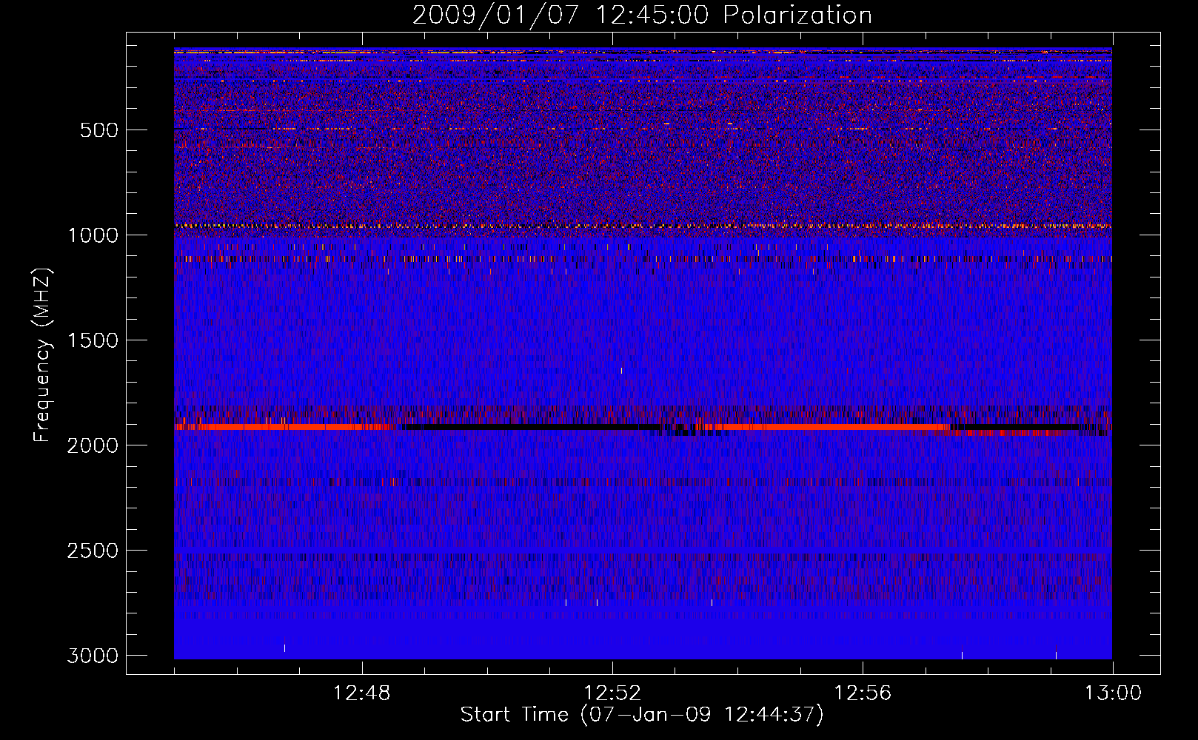Click the yellow dotted line near 1100 MHz
The width and height of the screenshot is (1198, 740).
pyautogui.click(x=643, y=259)
